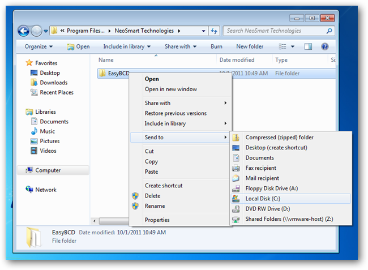Screen dimensions: 368x270
Task: Click the blue Help icon
Action: pos(325,46)
